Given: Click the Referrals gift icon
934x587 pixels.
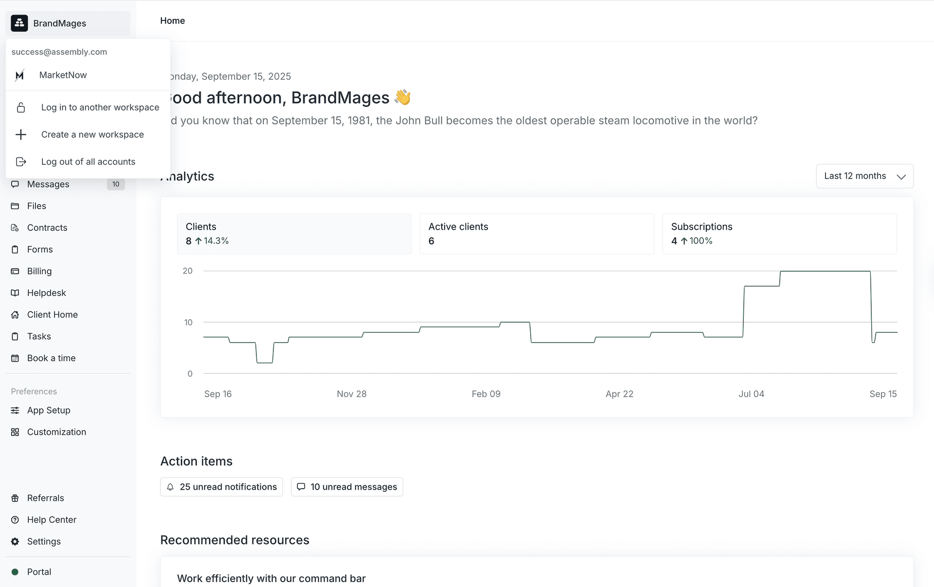Looking at the screenshot, I should click(15, 498).
